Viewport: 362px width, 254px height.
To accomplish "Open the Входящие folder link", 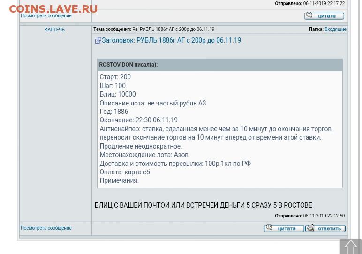I will tap(335, 30).
